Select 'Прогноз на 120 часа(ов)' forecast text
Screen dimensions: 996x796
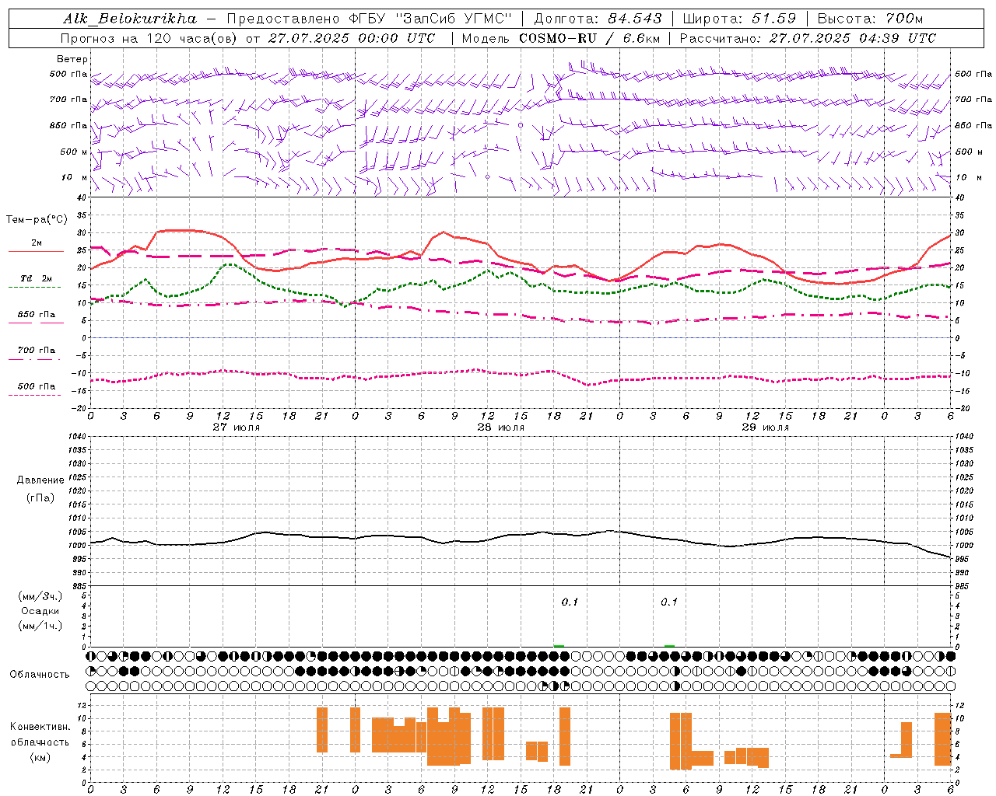pyautogui.click(x=149, y=38)
